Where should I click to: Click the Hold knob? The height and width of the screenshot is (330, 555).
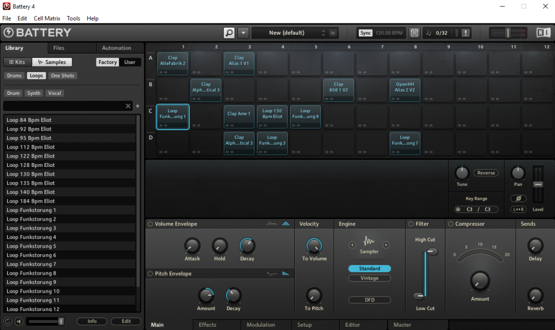click(220, 245)
